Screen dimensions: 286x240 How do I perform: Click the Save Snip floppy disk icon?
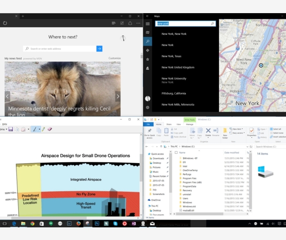click(11, 129)
